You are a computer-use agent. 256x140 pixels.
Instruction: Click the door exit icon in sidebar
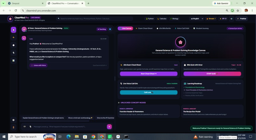[x=13, y=127]
